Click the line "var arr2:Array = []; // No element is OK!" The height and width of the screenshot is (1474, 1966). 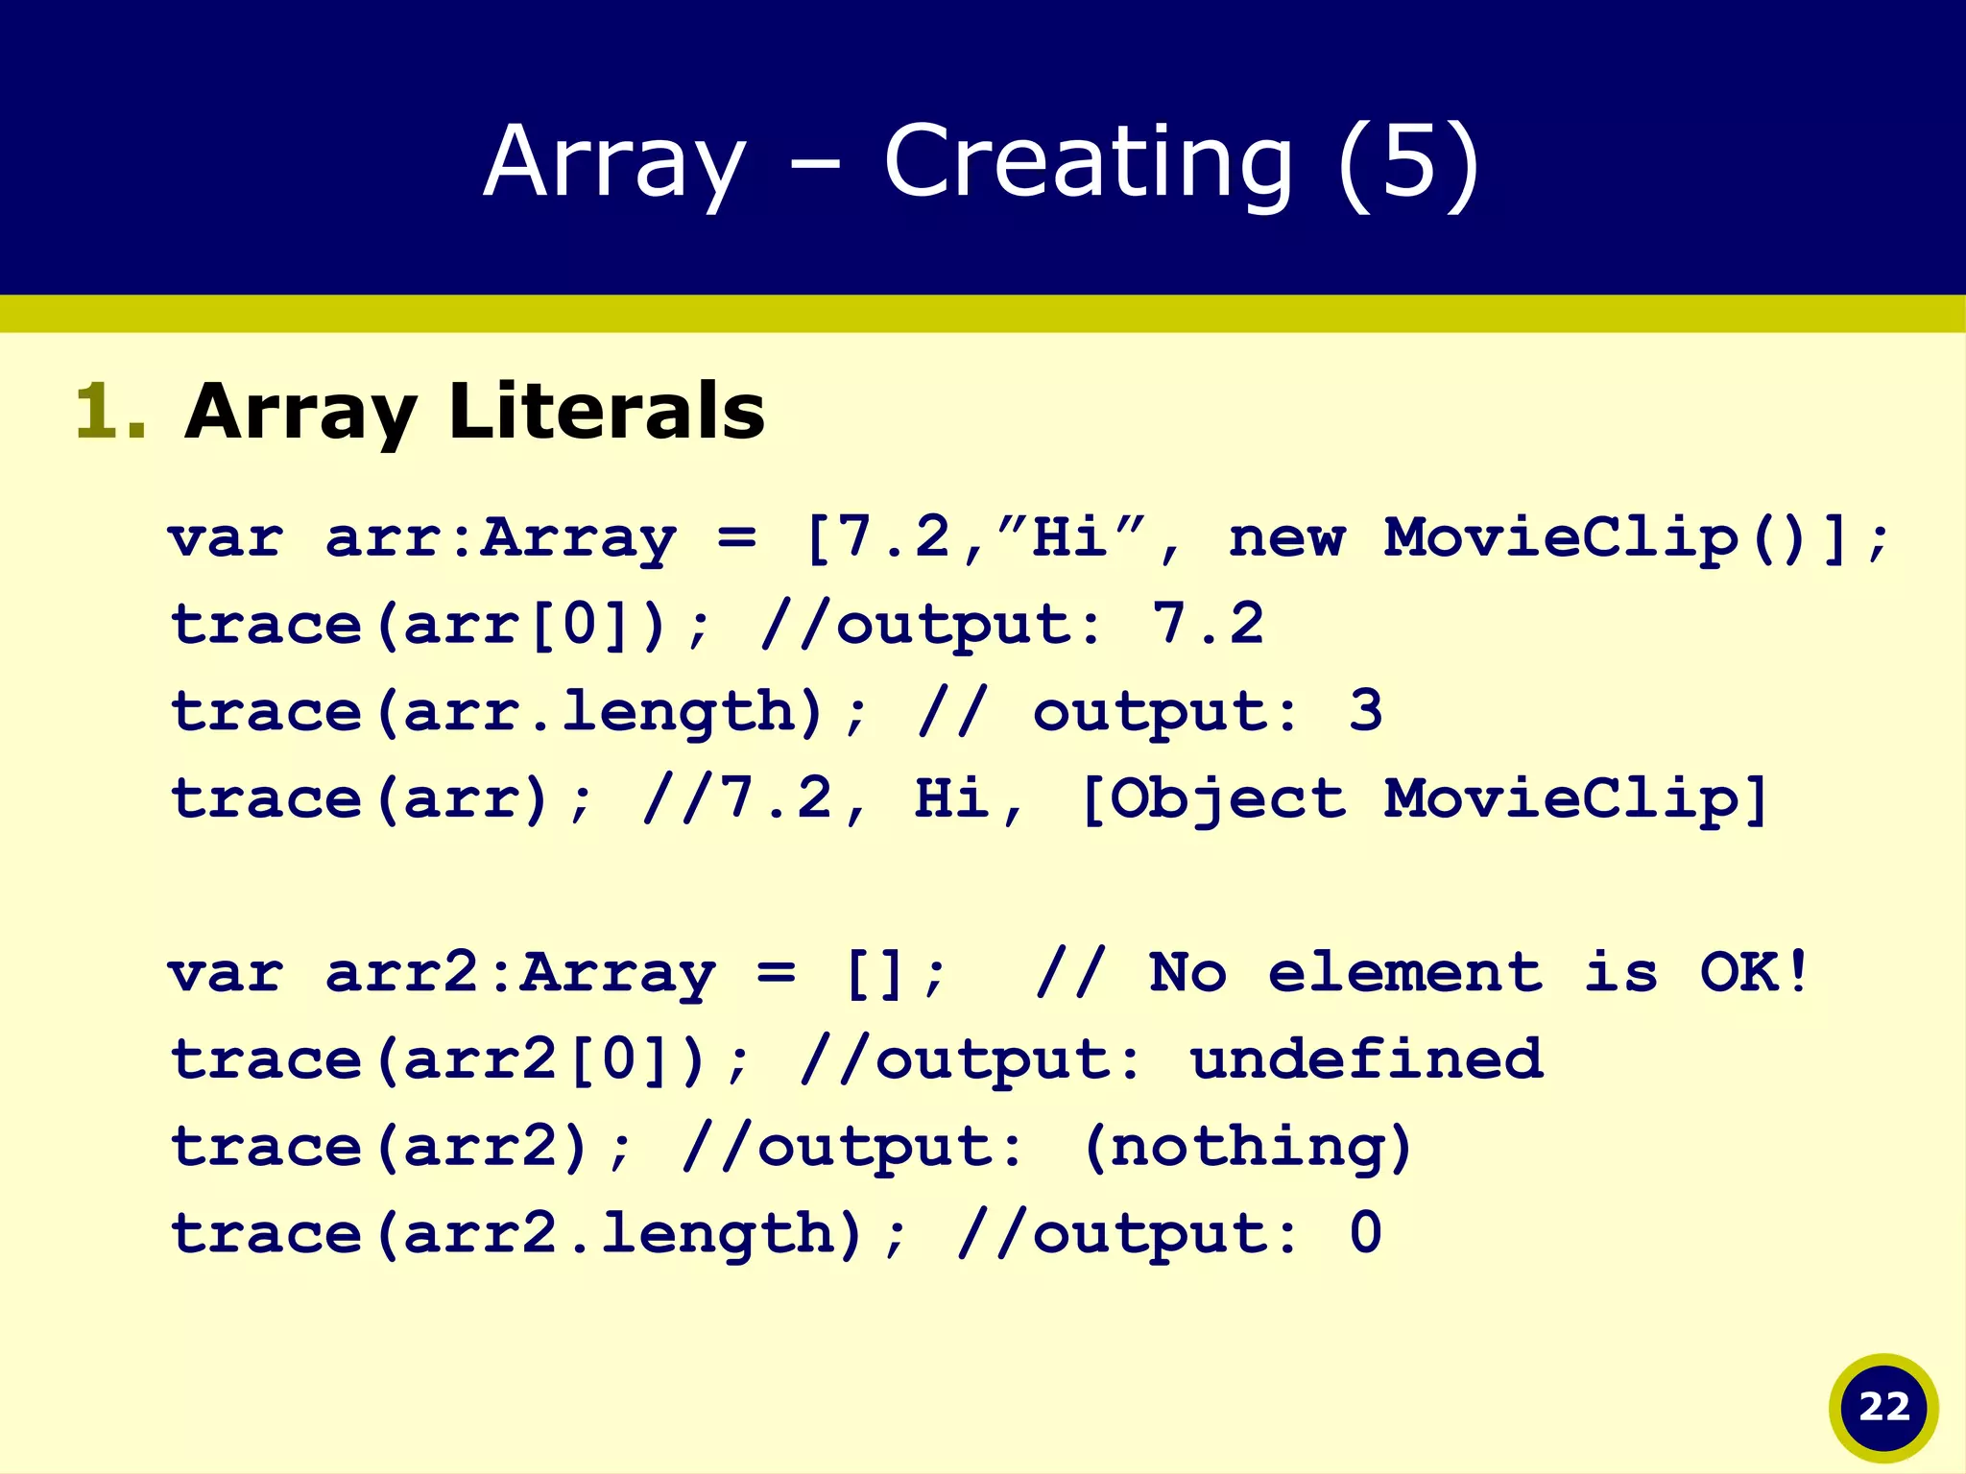(990, 973)
